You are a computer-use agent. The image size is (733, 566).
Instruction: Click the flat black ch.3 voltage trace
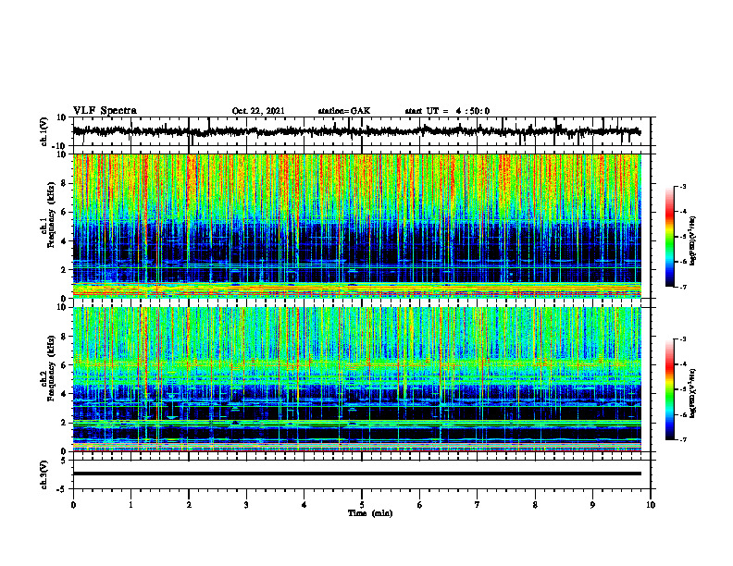coord(356,474)
